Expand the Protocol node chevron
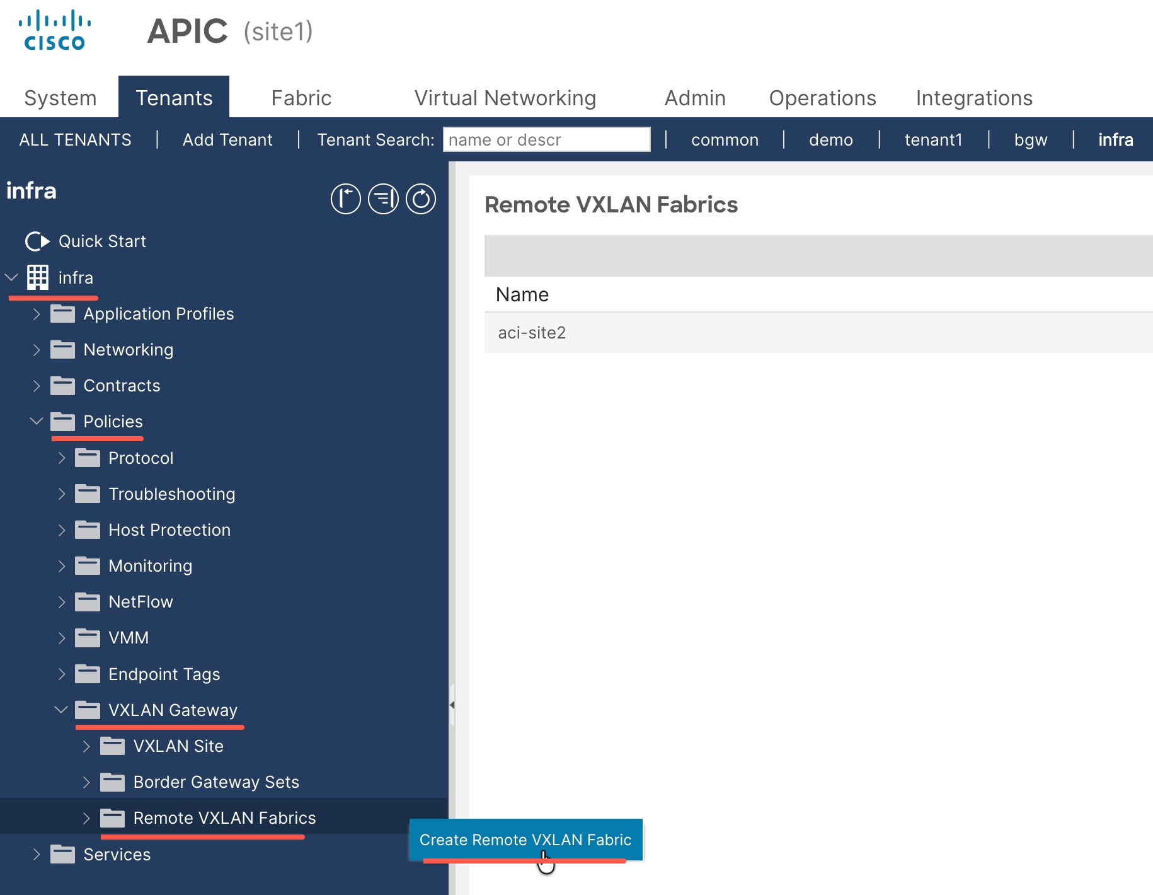 tap(62, 458)
